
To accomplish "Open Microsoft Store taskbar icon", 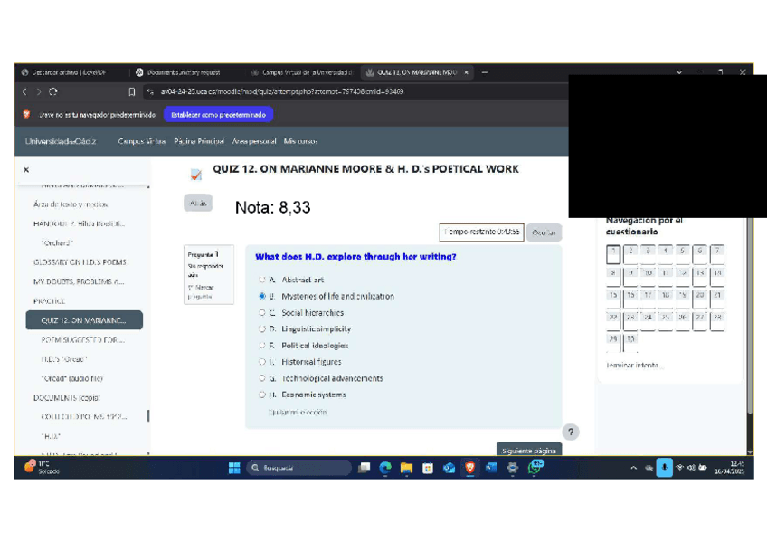I will (428, 468).
